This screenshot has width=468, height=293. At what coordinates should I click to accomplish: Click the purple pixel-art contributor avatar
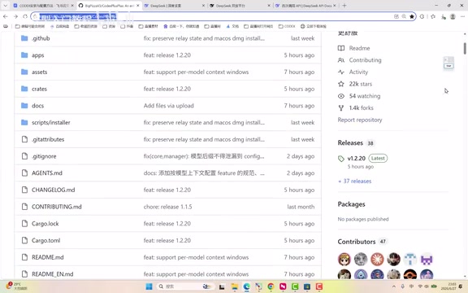pyautogui.click(x=427, y=259)
